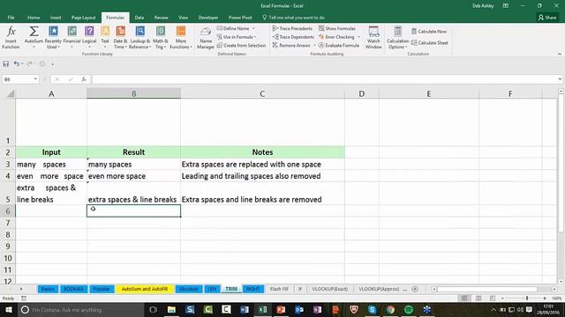Expand More Functions dropdown

point(181,37)
